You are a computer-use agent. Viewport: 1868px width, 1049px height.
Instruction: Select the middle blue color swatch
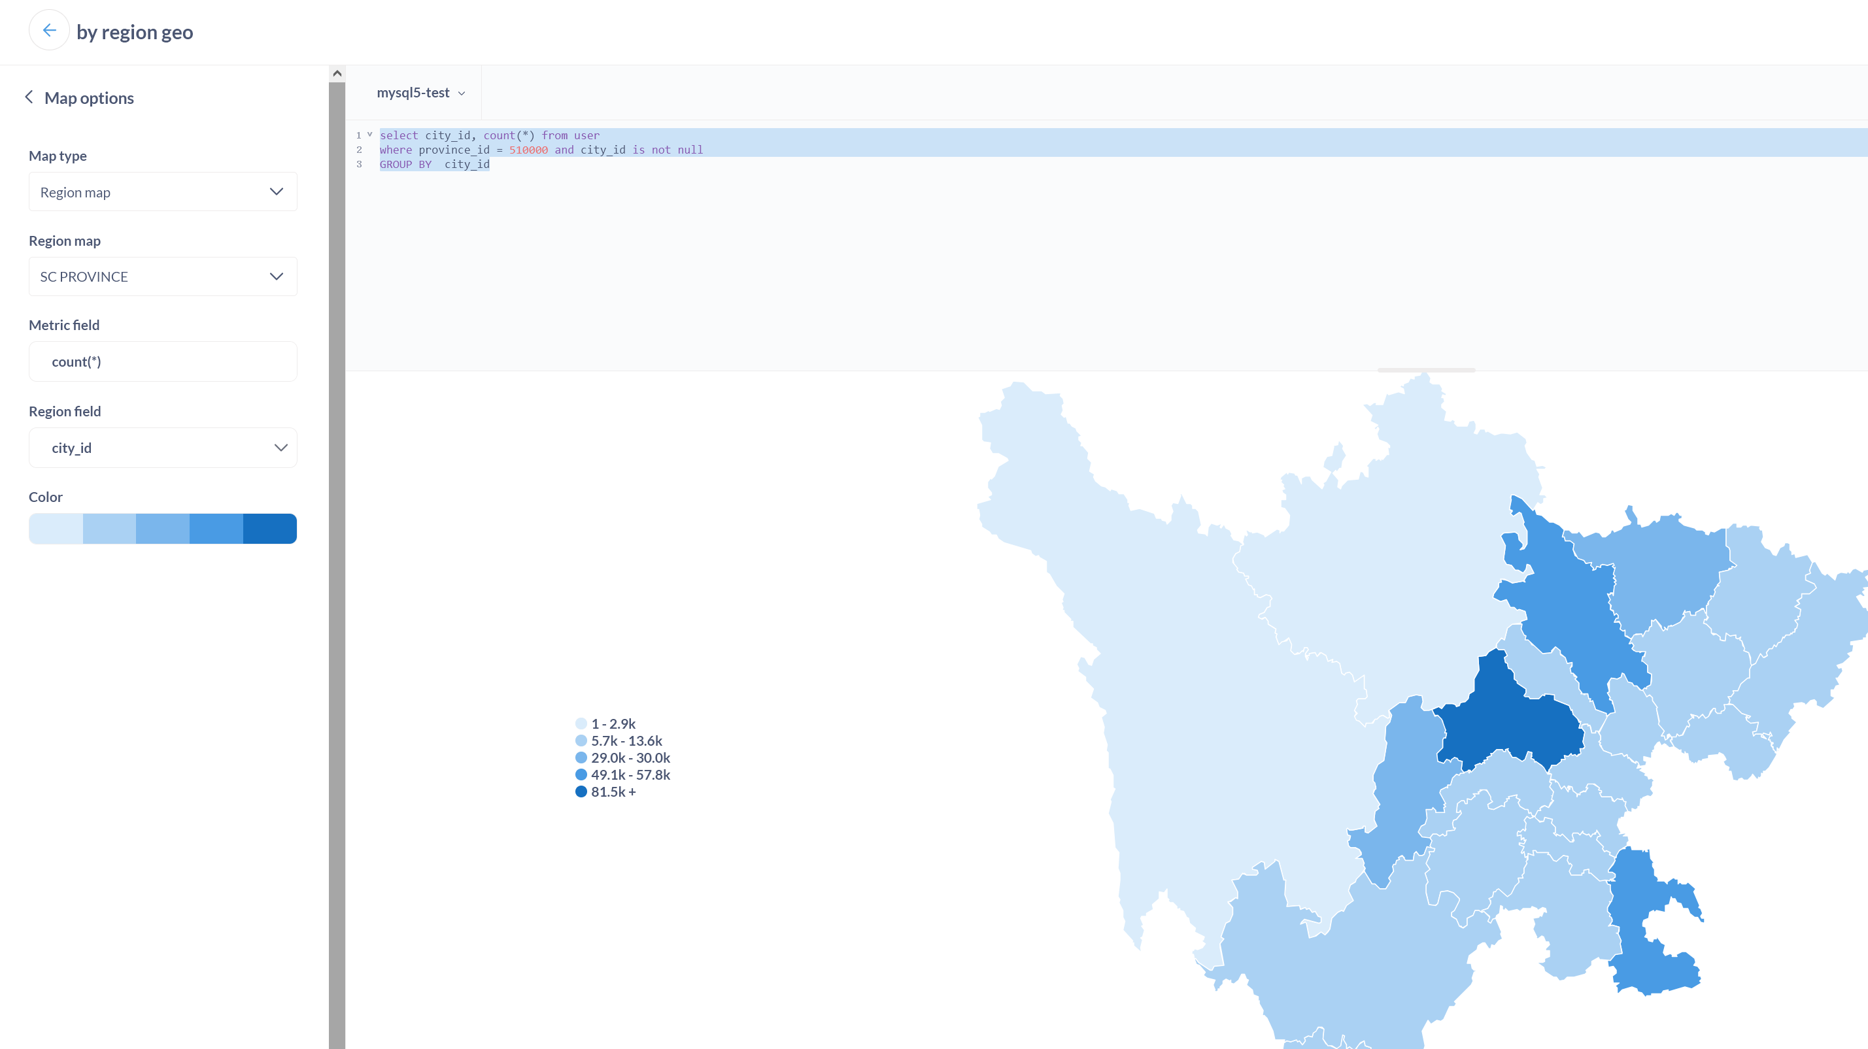click(x=162, y=529)
